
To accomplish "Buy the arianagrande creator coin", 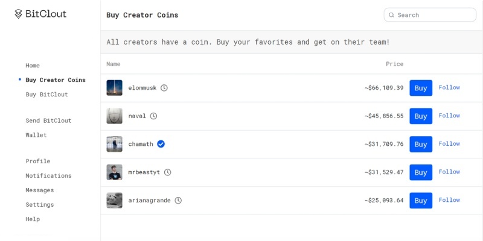I will point(421,201).
